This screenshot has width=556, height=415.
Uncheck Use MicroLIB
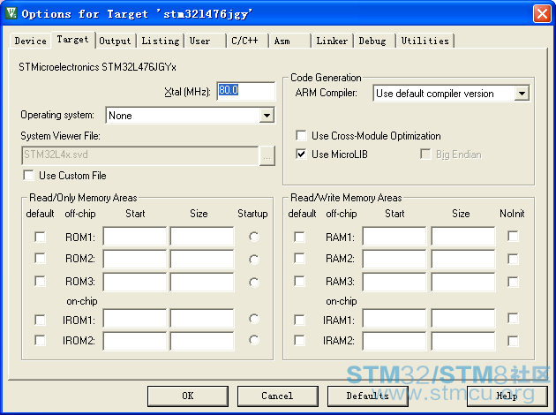tap(301, 155)
